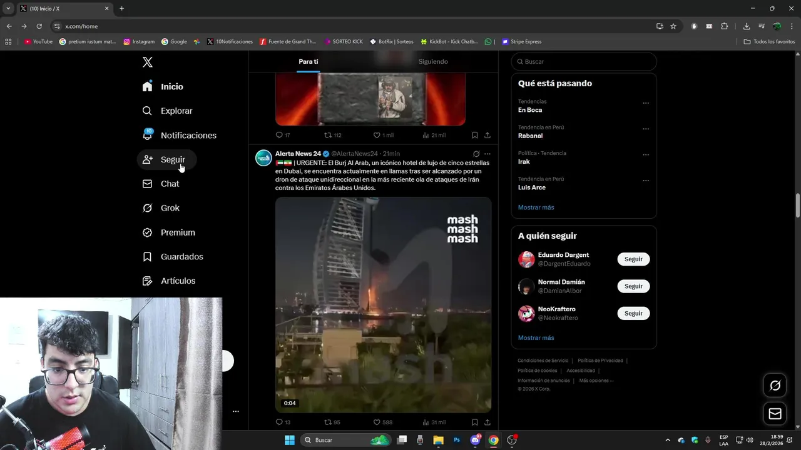Like the Alerta News 24 post
The image size is (801, 450).
(382, 422)
